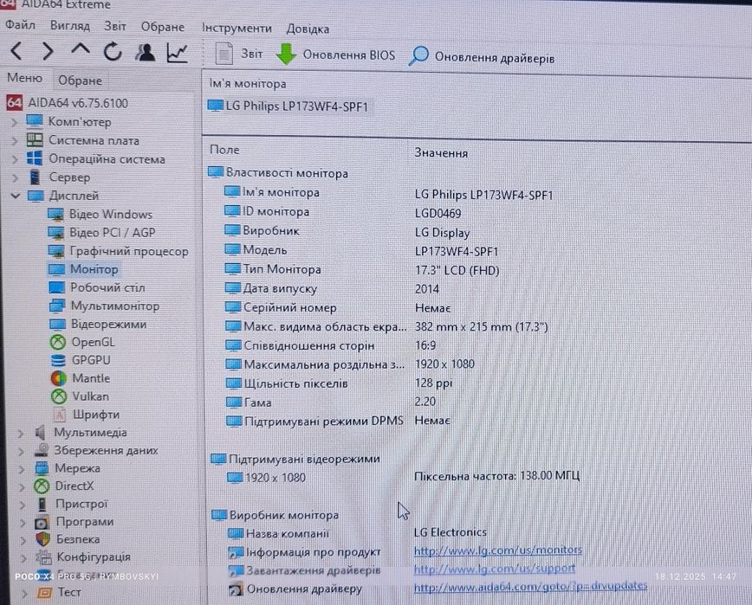
Task: Open the OpenGL item icon
Action: (x=57, y=342)
